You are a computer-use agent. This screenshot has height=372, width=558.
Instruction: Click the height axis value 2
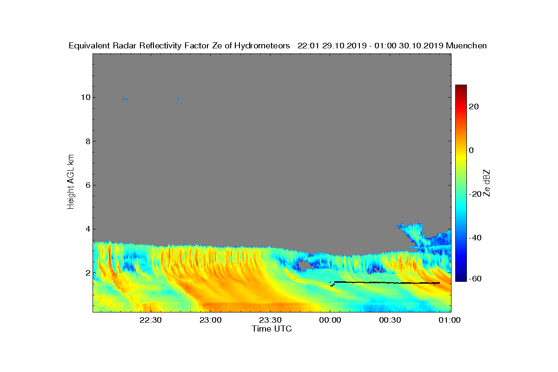pyautogui.click(x=87, y=272)
